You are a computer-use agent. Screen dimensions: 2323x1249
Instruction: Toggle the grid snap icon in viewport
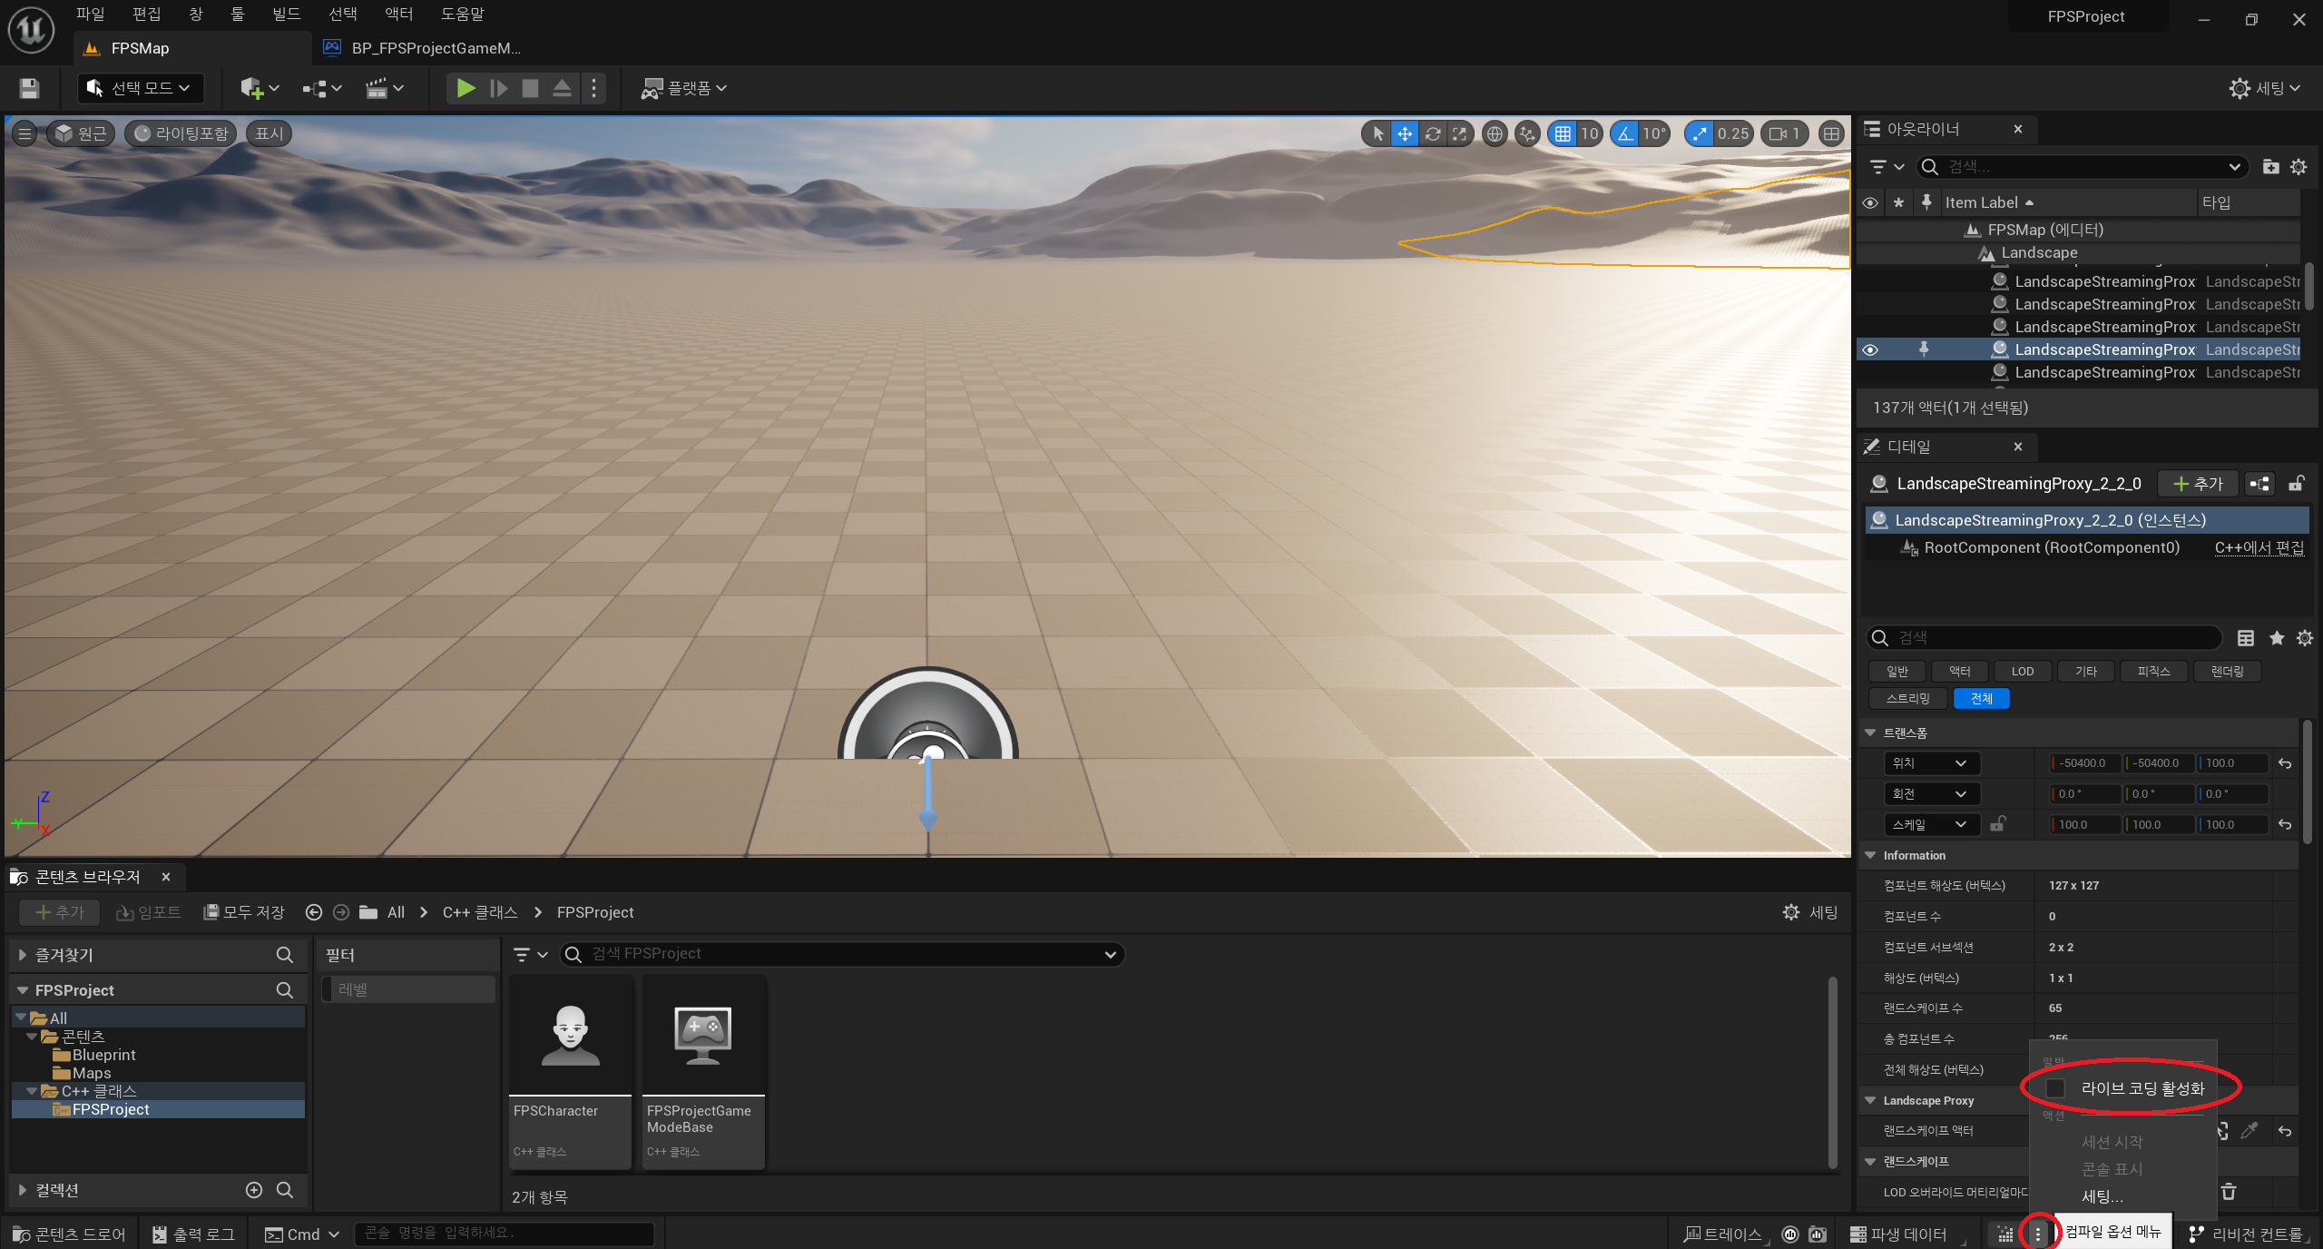[1563, 134]
